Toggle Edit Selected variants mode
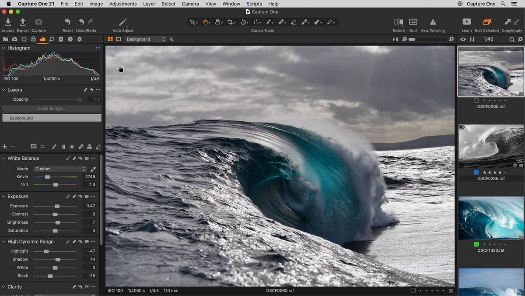Viewport: 525px width, 296px height. tap(486, 22)
